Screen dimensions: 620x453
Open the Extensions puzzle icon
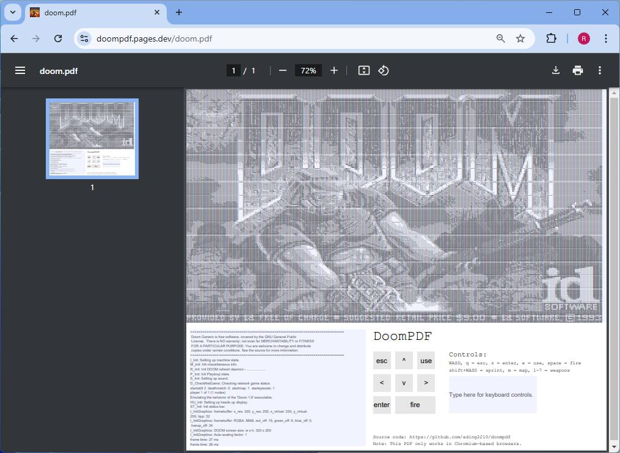pos(551,39)
